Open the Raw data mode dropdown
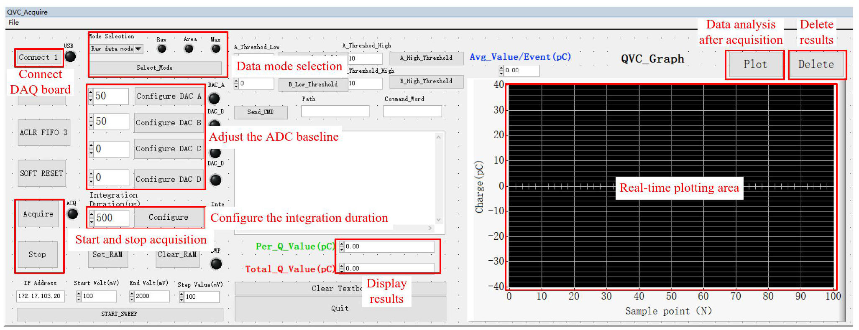 [138, 49]
